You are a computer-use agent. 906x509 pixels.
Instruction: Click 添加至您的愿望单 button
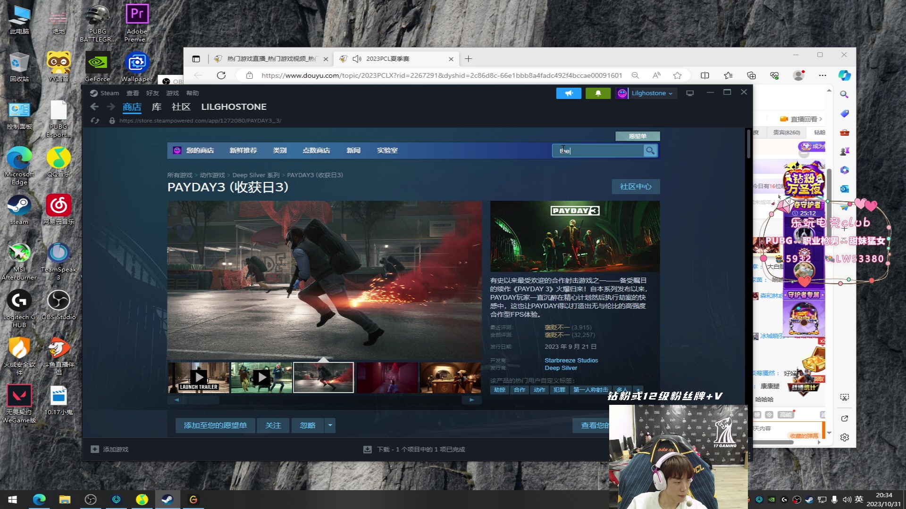215,426
